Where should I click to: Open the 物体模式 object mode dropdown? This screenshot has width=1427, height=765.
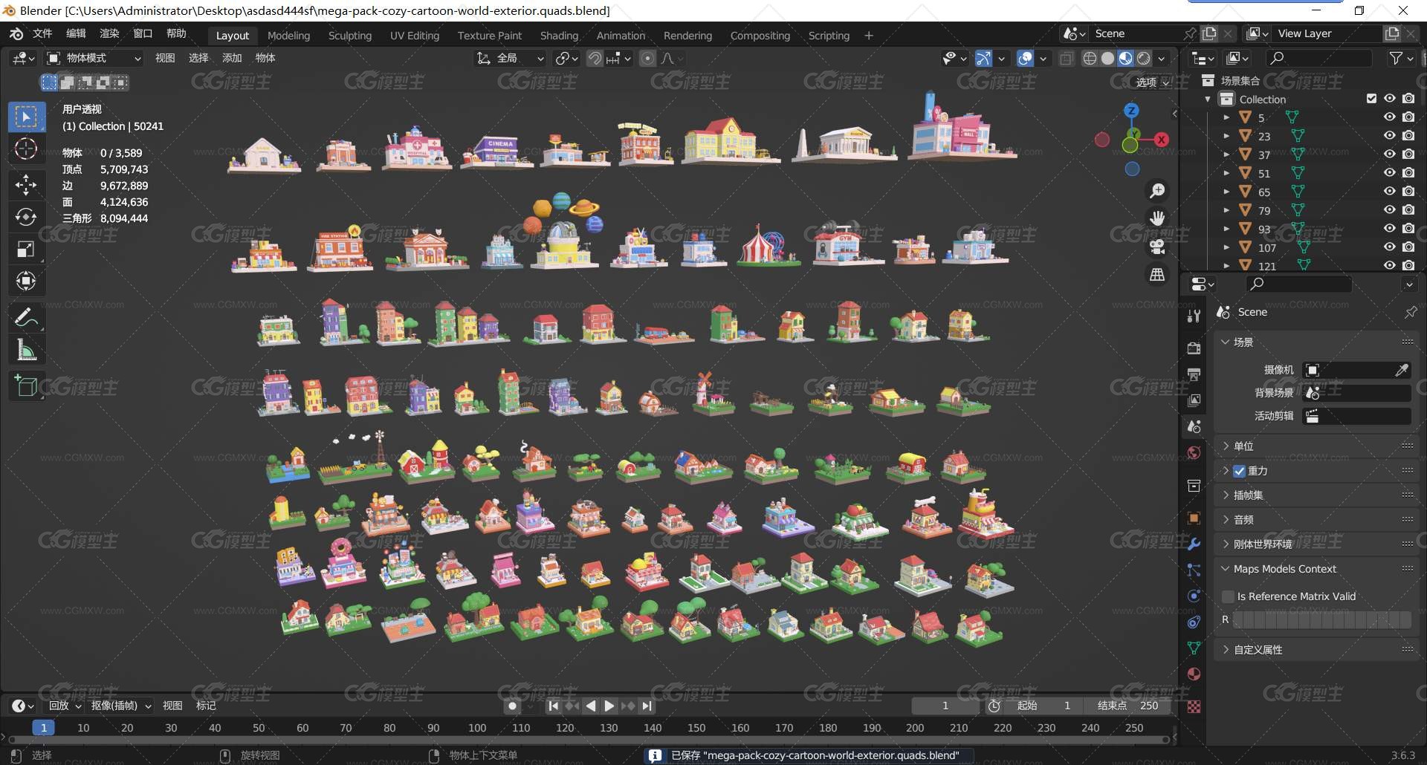coord(94,58)
